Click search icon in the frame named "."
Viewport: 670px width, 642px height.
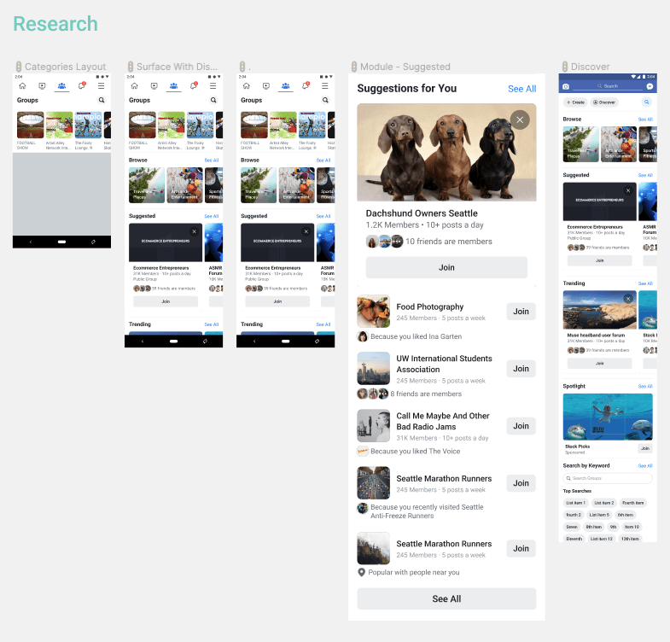tap(325, 100)
